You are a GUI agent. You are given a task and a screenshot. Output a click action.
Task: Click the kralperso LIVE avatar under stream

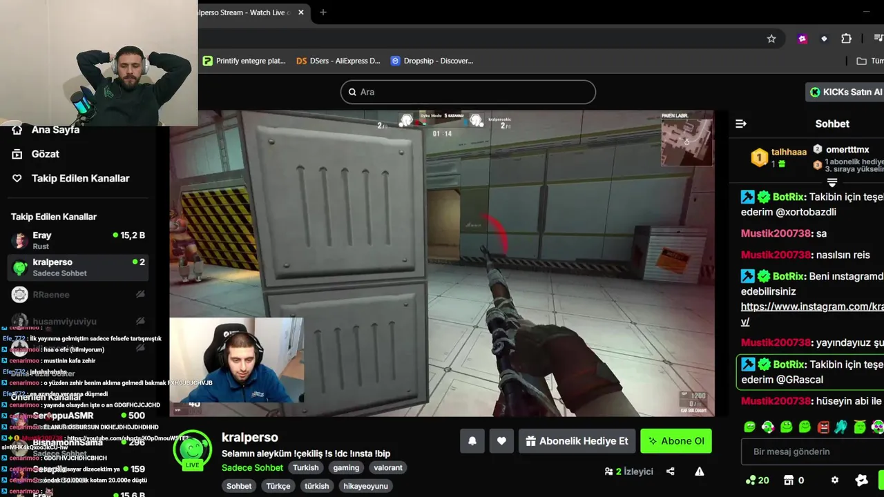click(x=193, y=451)
